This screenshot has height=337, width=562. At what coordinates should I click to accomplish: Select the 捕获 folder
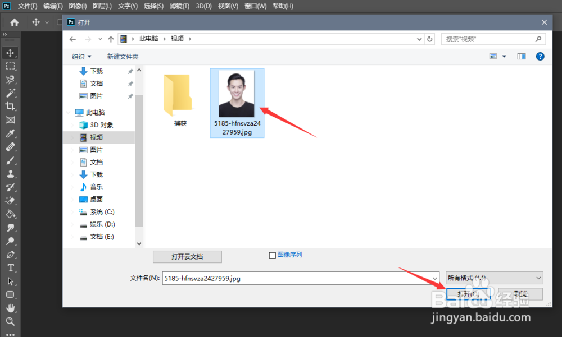[180, 100]
